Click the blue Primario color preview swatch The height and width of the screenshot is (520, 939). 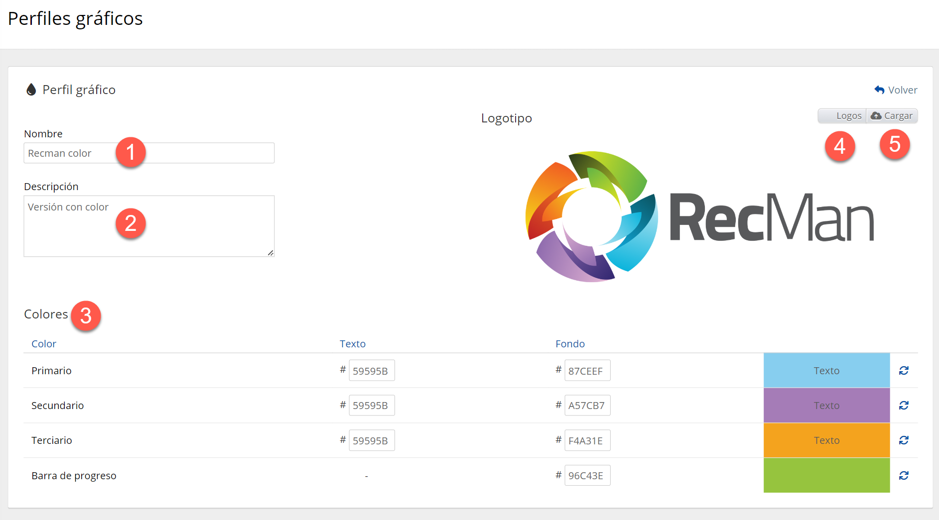coord(826,371)
